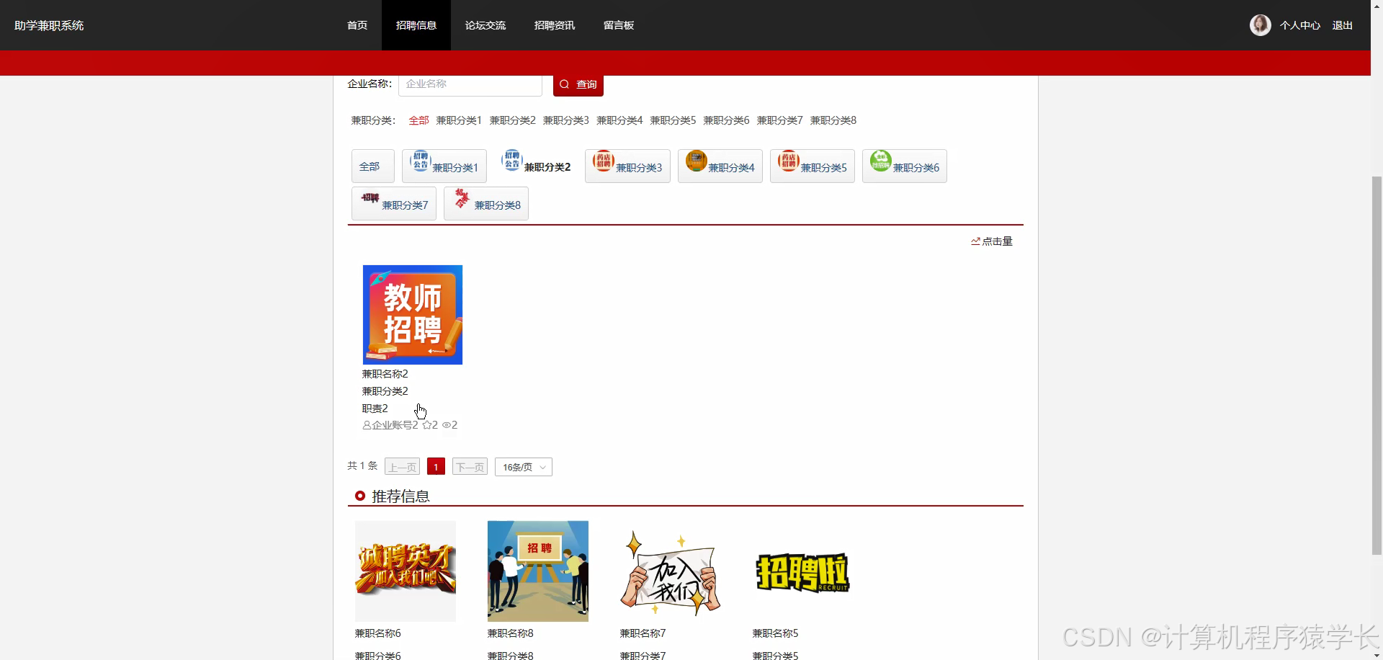
Task: Click 兼职名称6 recommended title
Action: [377, 633]
